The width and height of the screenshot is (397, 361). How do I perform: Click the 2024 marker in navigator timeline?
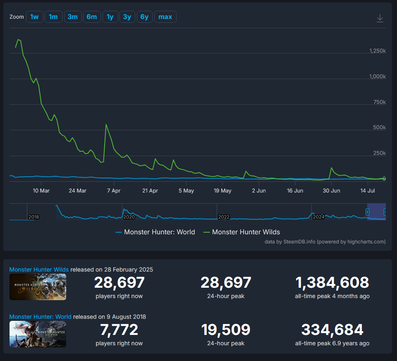318,217
